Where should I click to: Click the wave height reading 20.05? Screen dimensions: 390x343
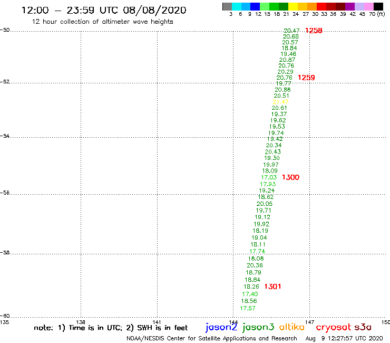[265, 204]
